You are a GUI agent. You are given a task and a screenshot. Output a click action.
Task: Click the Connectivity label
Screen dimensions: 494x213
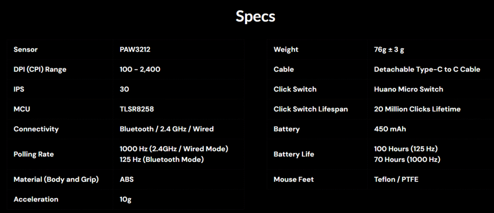click(x=36, y=129)
